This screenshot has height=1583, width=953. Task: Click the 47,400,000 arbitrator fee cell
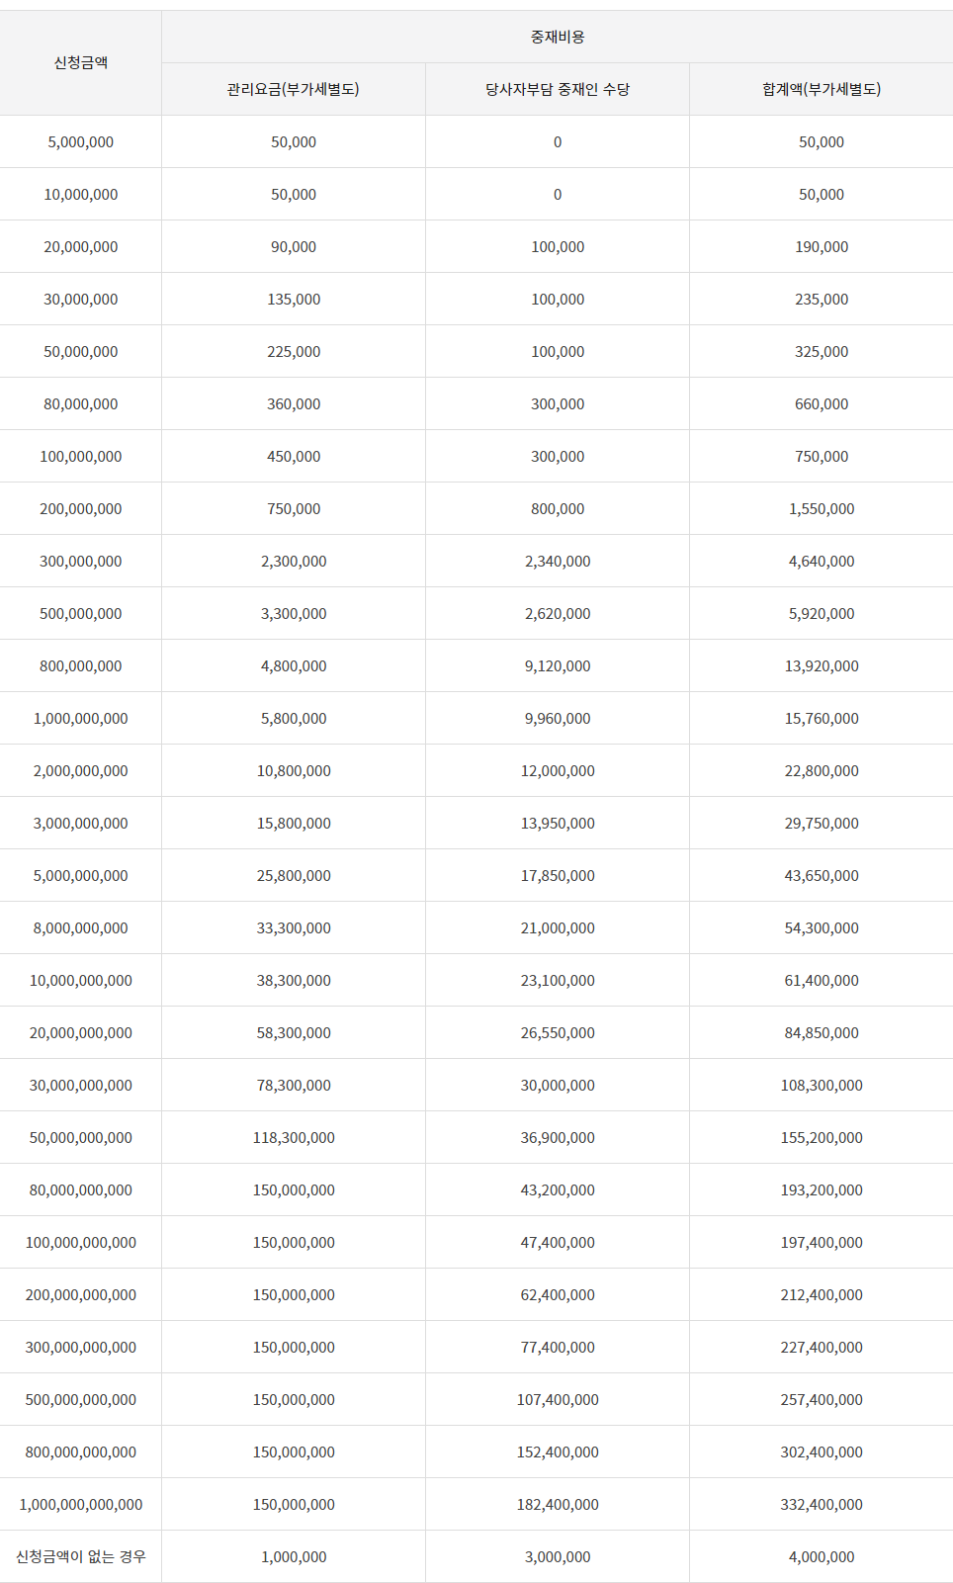558,1242
